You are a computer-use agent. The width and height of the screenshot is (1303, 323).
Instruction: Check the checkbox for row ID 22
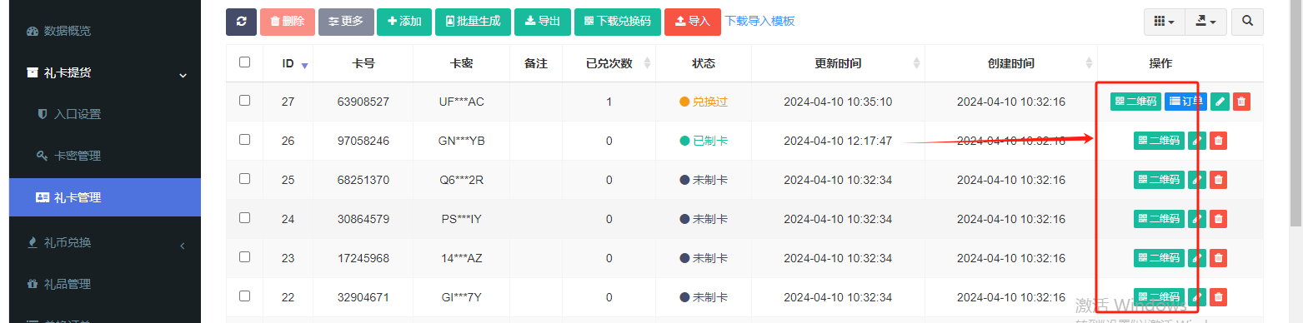[x=244, y=296]
